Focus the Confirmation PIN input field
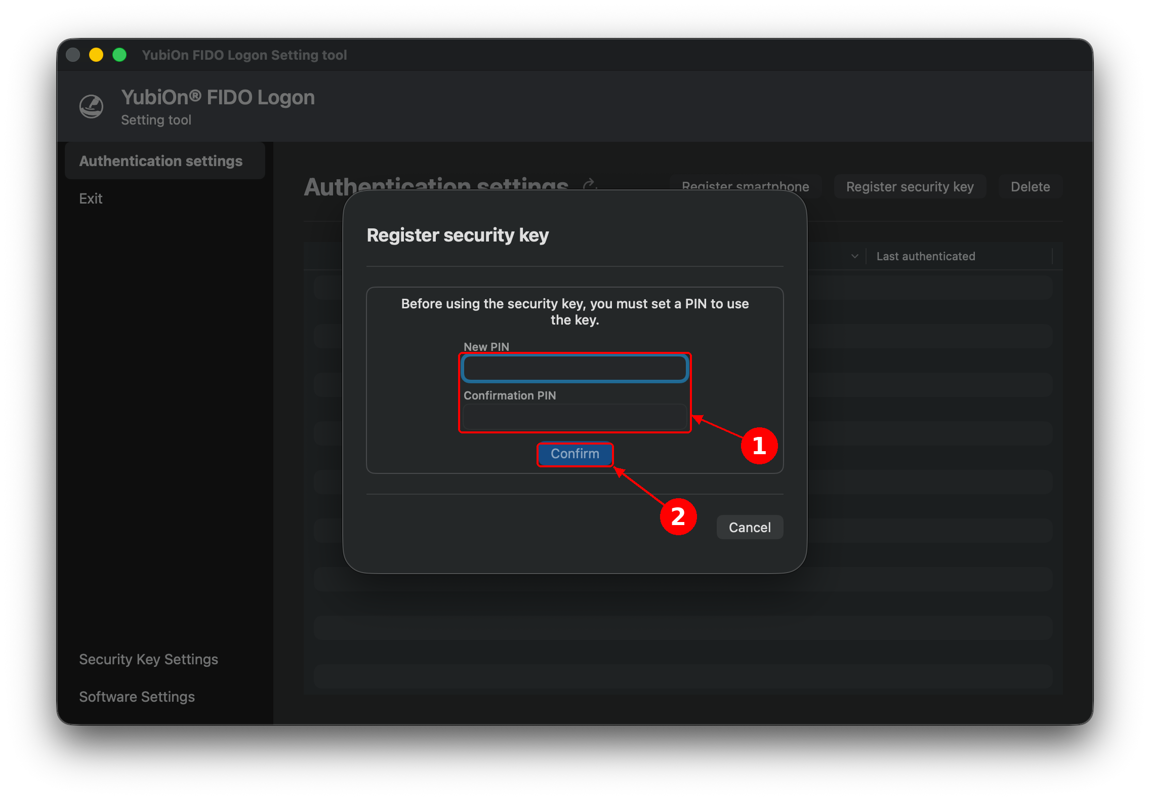 point(575,417)
